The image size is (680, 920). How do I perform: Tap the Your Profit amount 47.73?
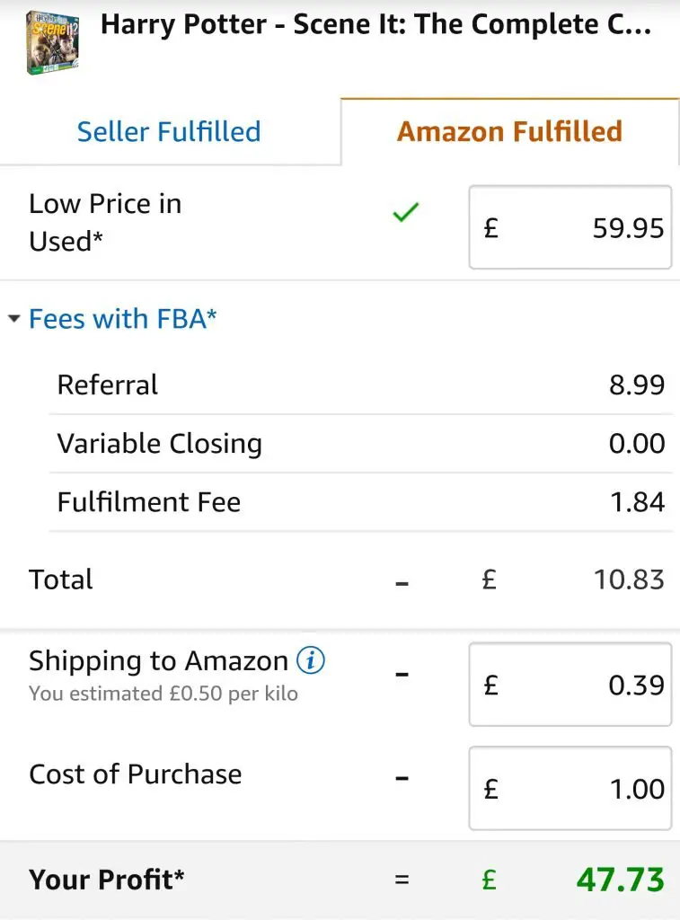point(621,880)
